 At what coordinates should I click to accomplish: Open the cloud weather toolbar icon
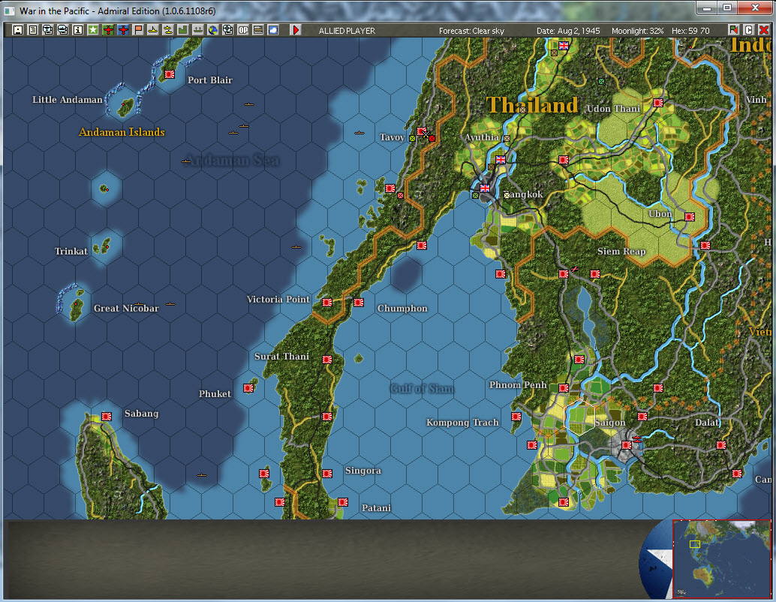272,30
